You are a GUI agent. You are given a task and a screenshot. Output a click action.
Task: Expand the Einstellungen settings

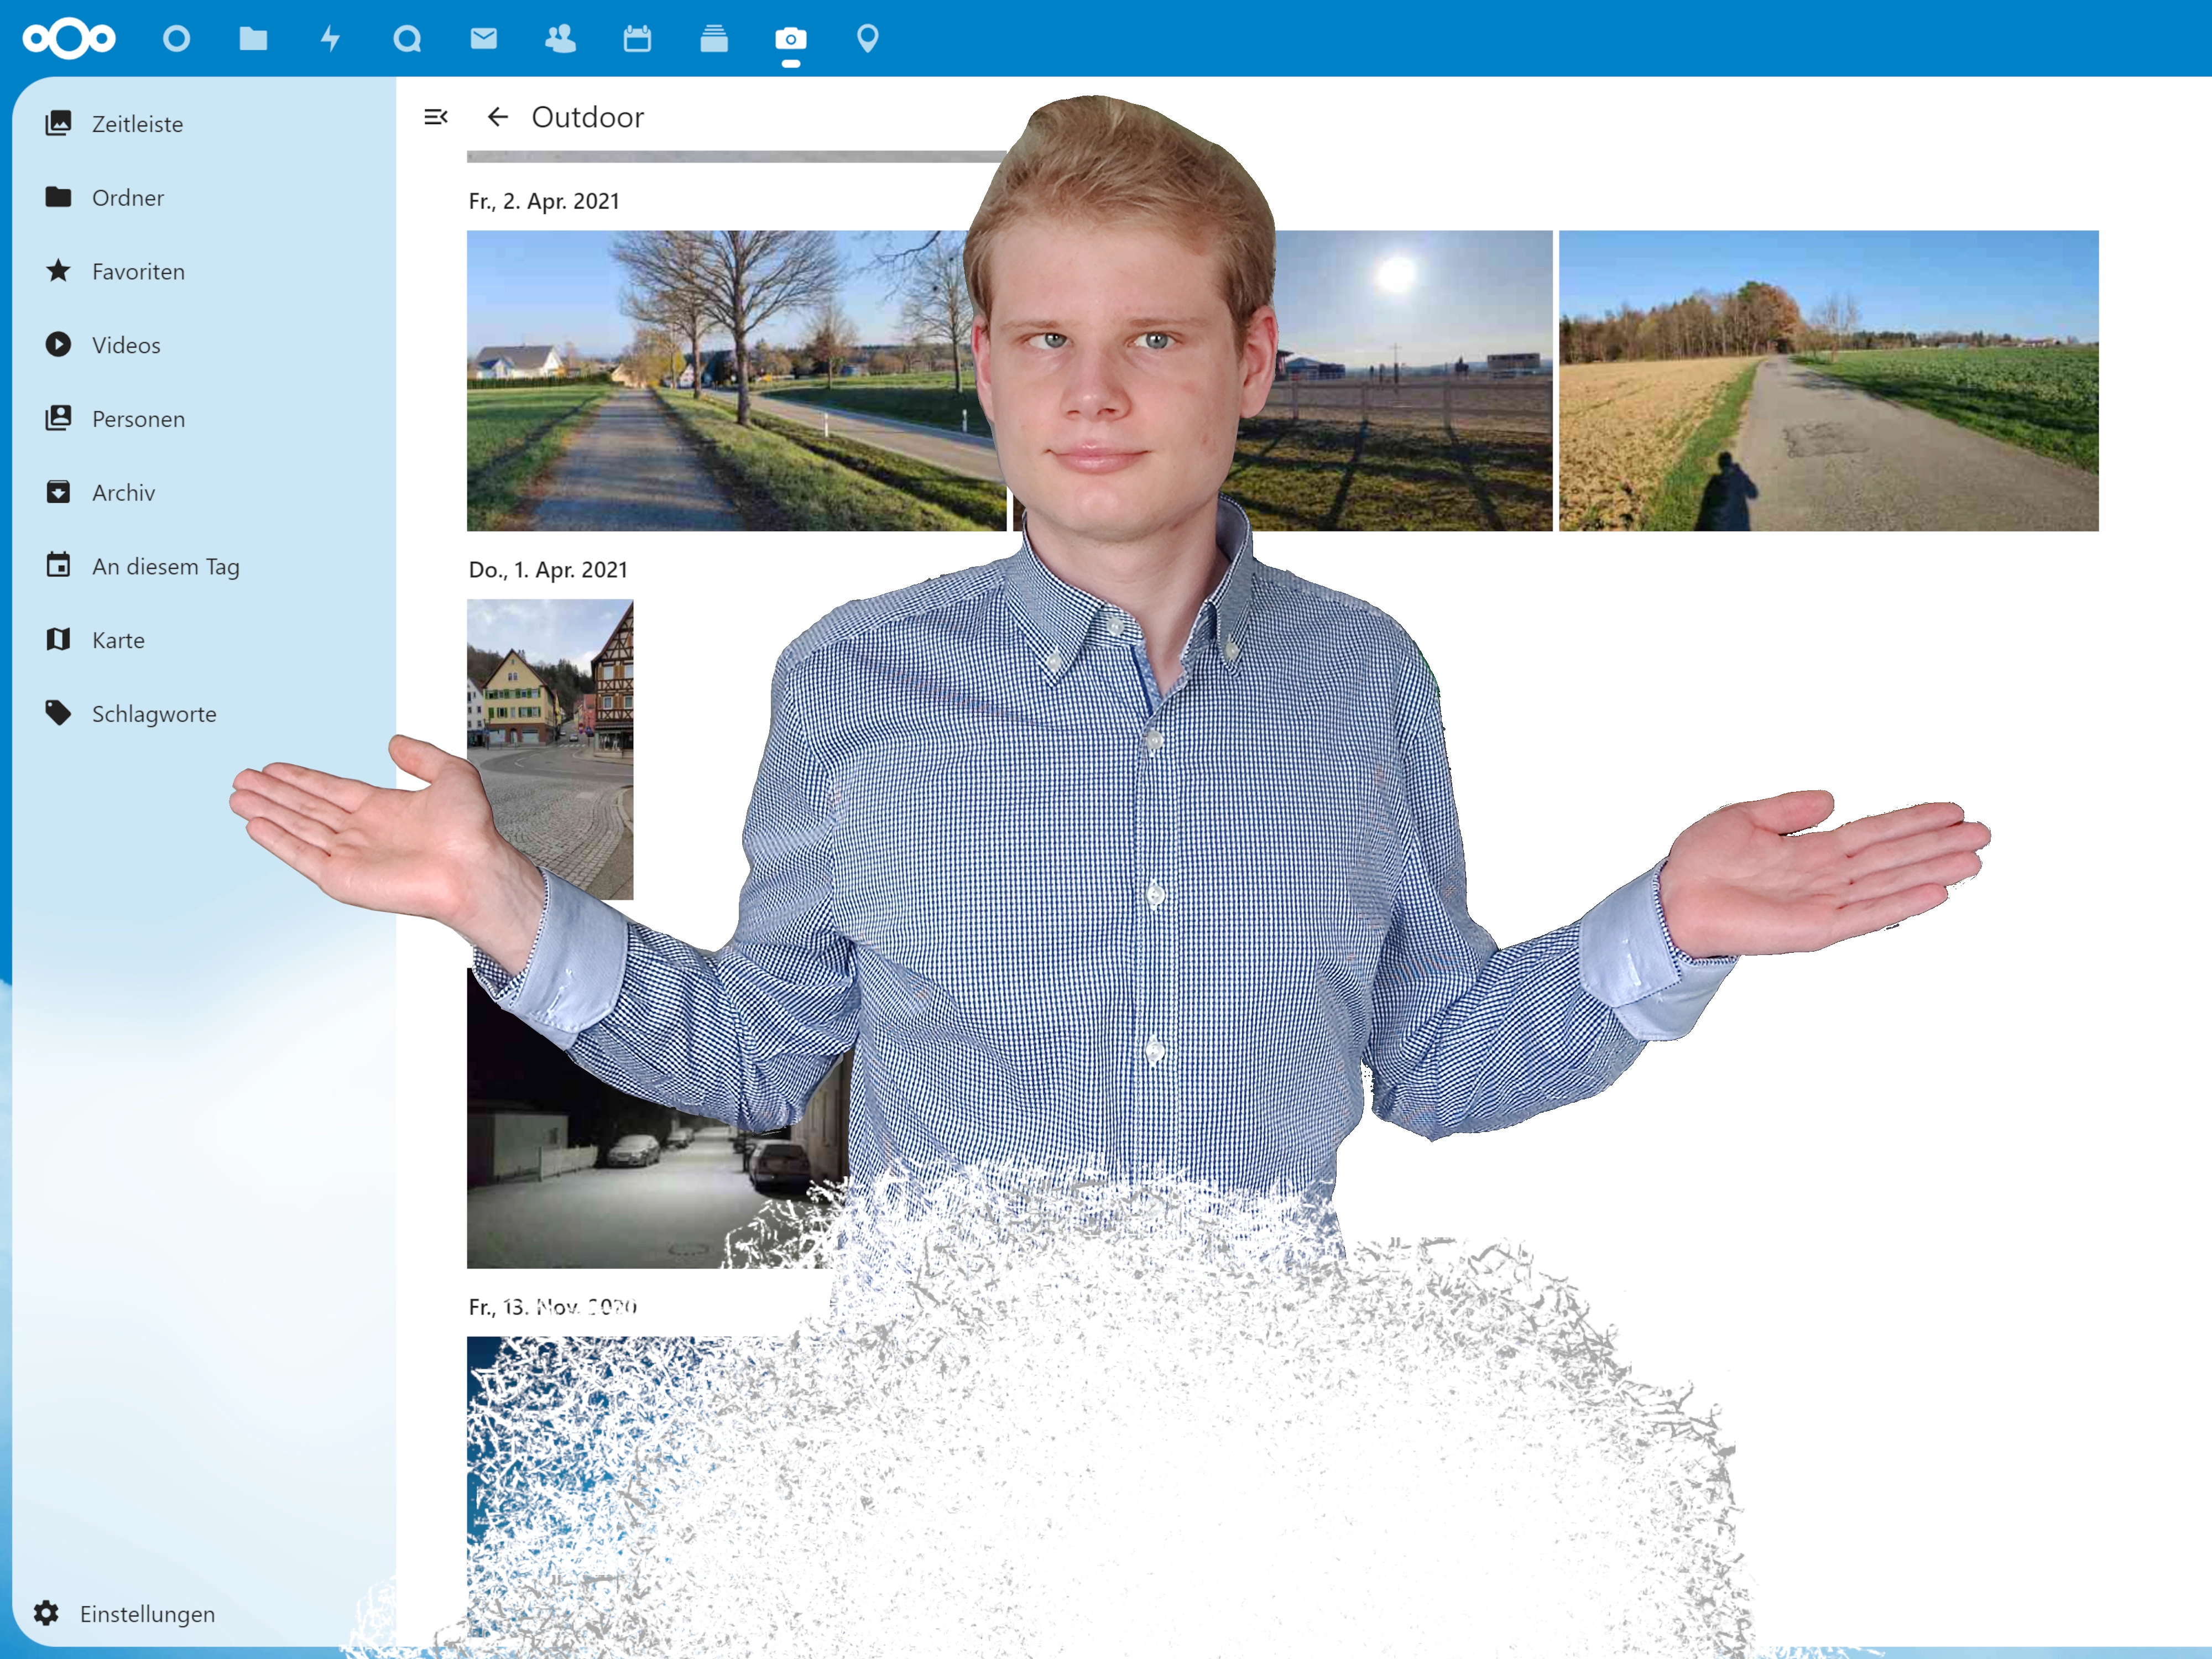pos(146,1613)
